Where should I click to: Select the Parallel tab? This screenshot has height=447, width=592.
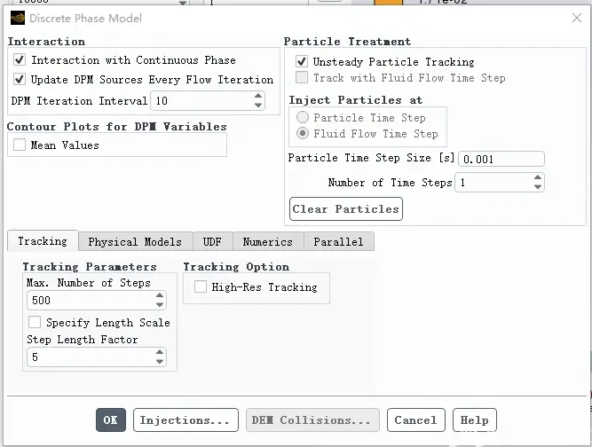coord(339,242)
